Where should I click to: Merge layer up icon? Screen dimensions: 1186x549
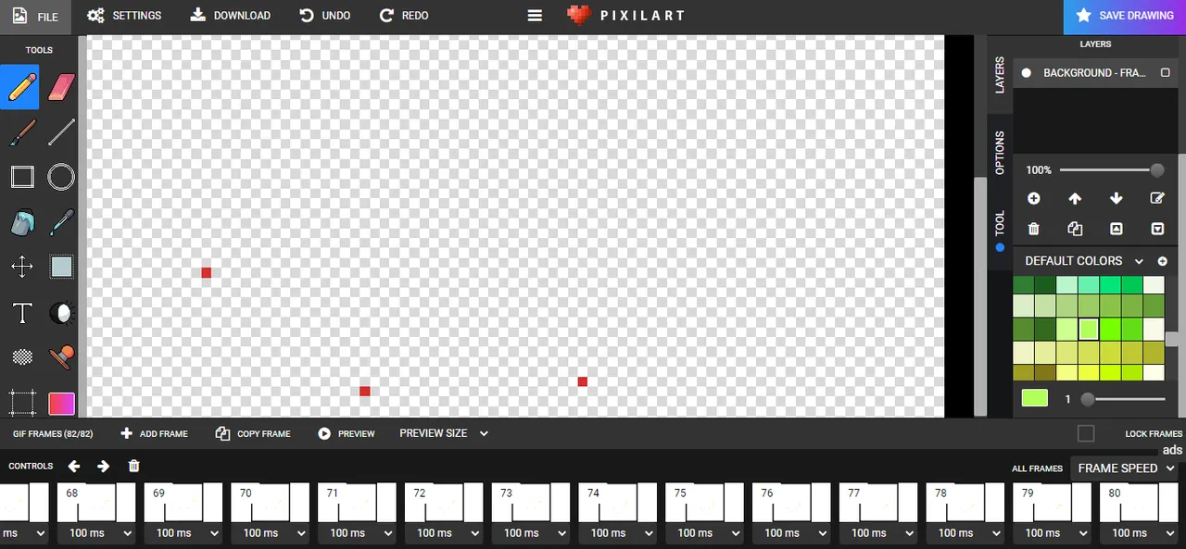click(x=1116, y=229)
